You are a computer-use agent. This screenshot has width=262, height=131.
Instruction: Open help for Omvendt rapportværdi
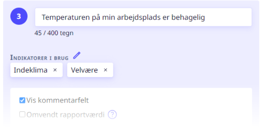(112, 115)
